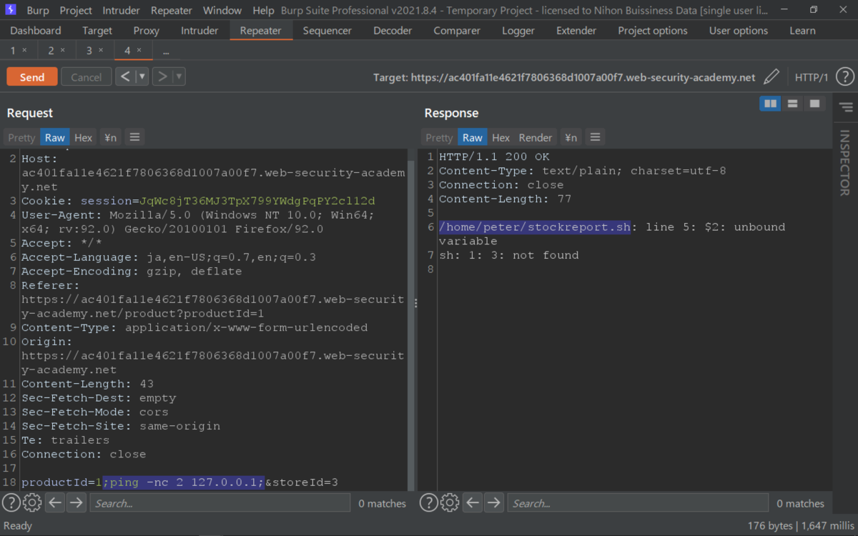Image resolution: width=858 pixels, height=536 pixels.
Task: Edit the target with the pencil icon
Action: point(771,76)
